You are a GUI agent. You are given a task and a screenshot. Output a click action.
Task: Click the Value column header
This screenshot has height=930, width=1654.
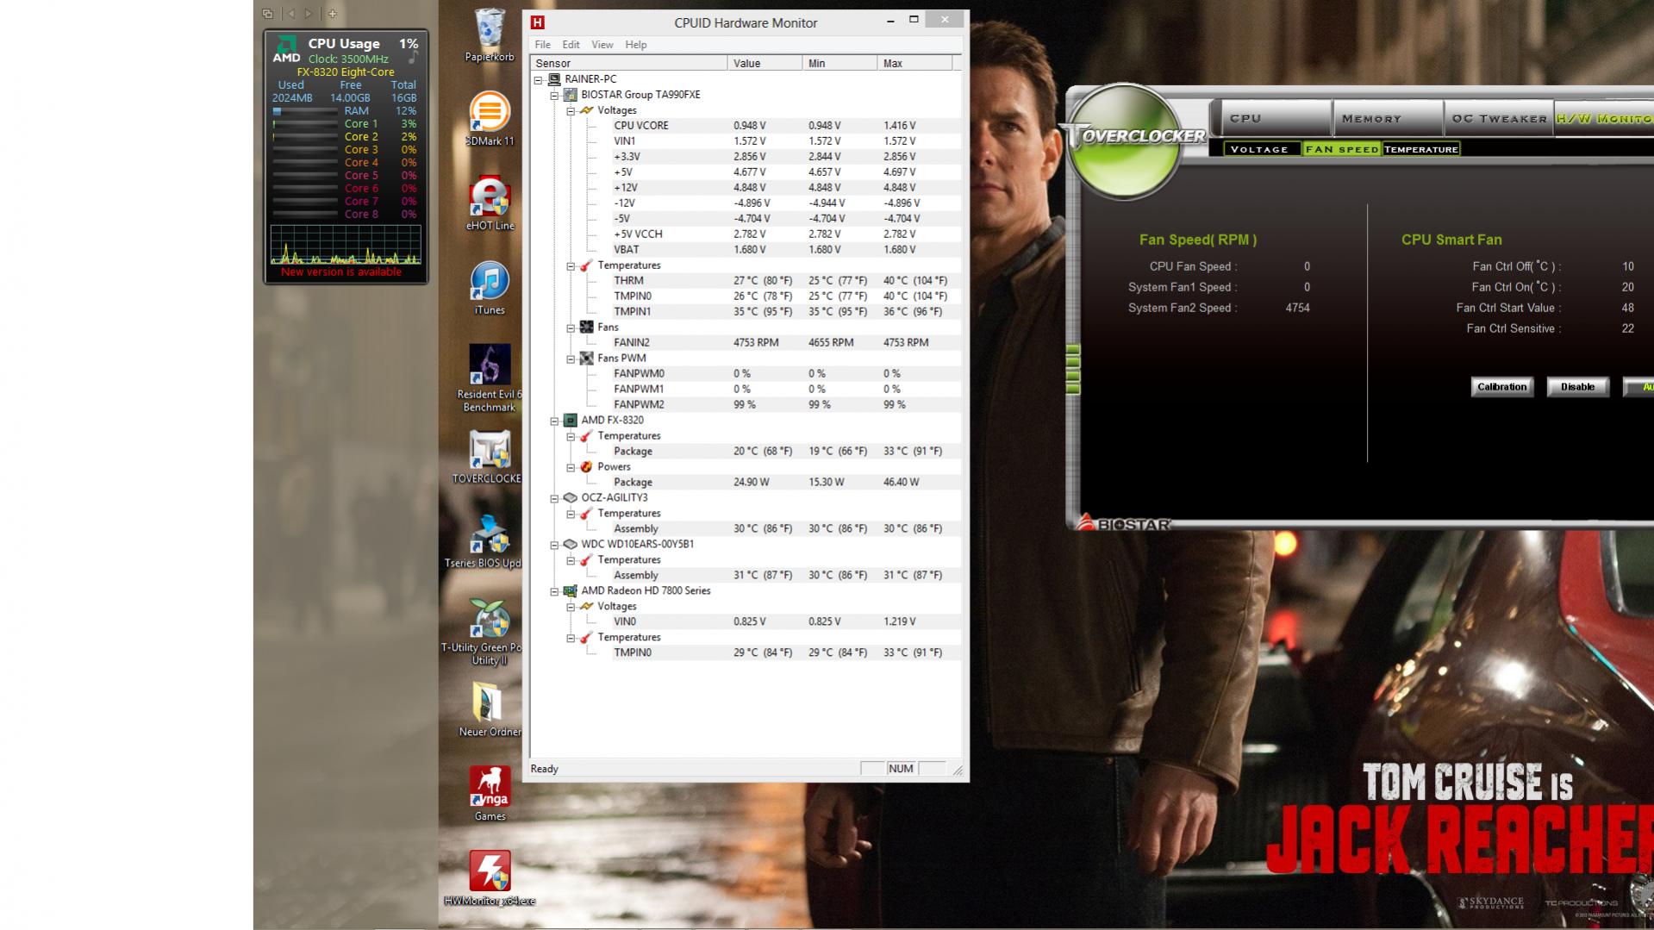click(765, 64)
